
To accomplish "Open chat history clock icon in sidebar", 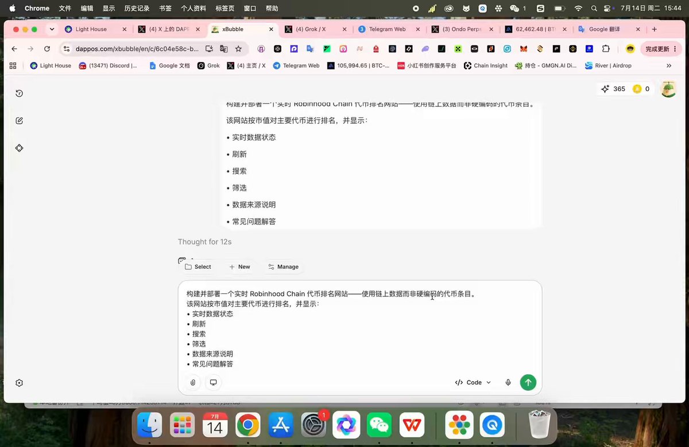I will (x=19, y=93).
